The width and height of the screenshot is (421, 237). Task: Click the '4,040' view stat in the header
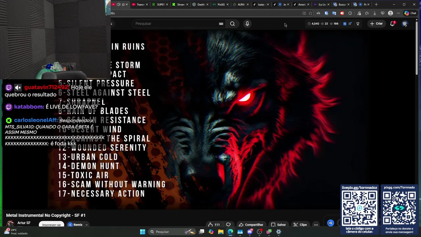pyautogui.click(x=313, y=24)
